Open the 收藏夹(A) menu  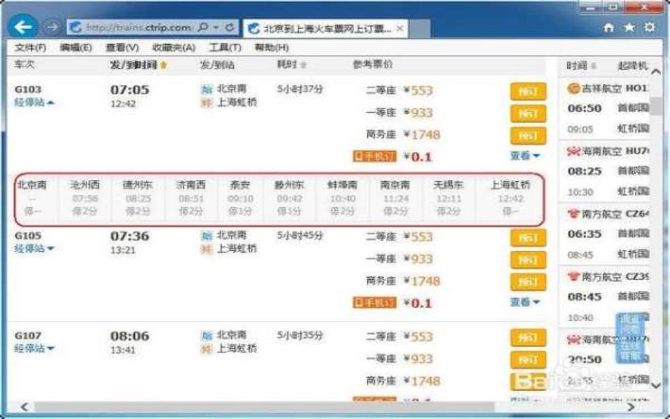click(173, 48)
